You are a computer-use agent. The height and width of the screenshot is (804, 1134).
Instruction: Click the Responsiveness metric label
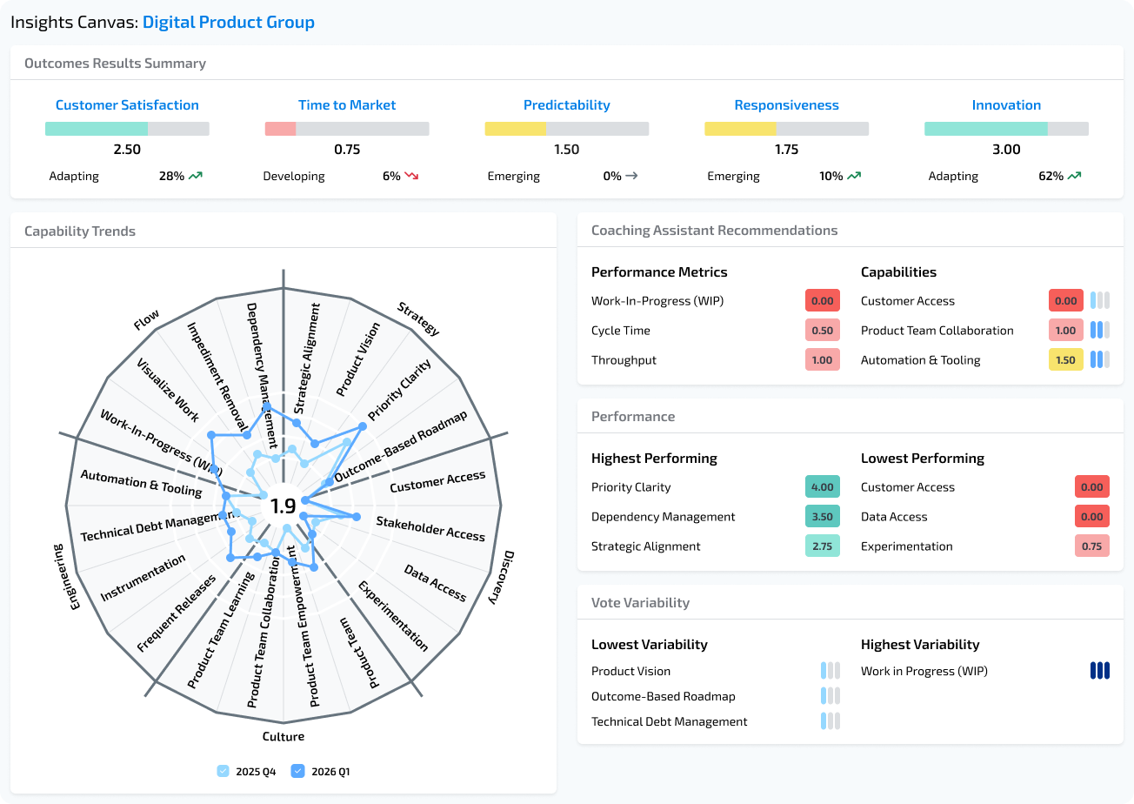(786, 104)
